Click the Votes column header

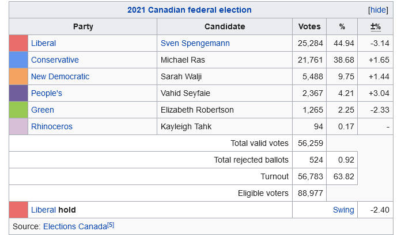(309, 26)
